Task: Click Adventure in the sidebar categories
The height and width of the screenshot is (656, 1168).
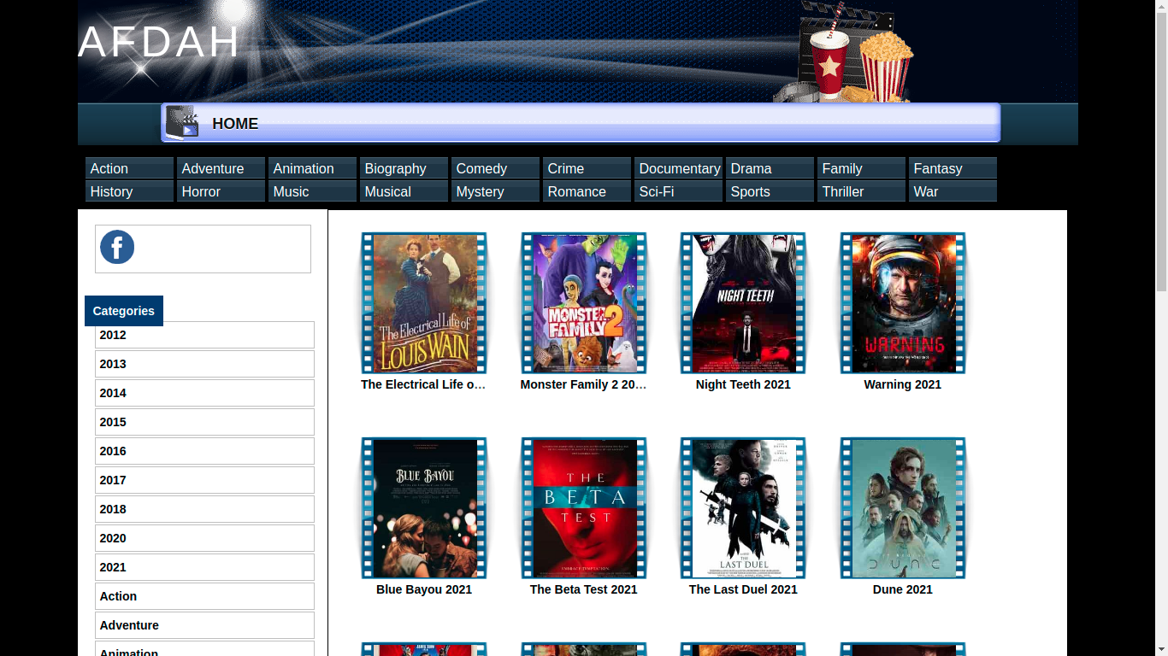Action: point(204,625)
